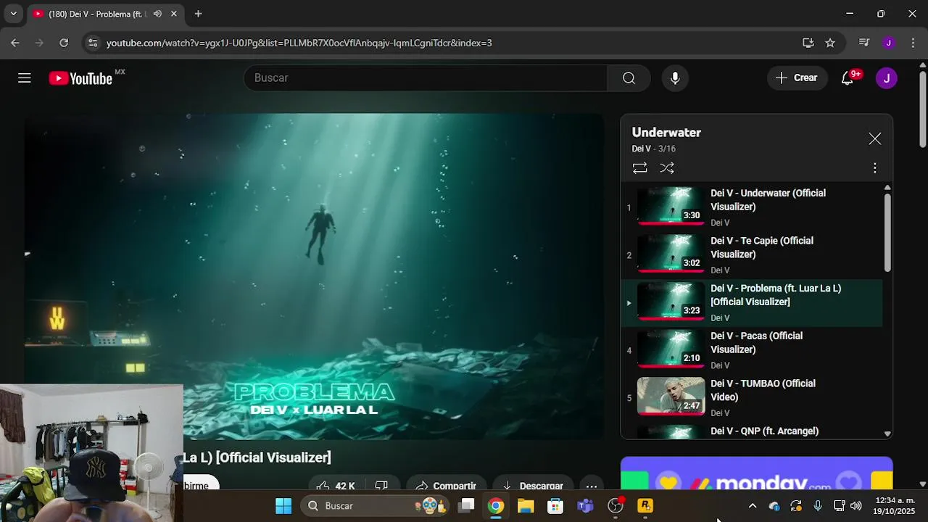Toggle playlist shuffle
The image size is (928, 522).
point(667,168)
